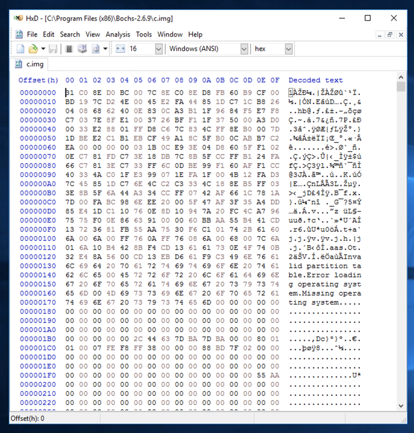This screenshot has height=433, width=414.
Task: Open a file using the folder icon
Action: click(33, 49)
